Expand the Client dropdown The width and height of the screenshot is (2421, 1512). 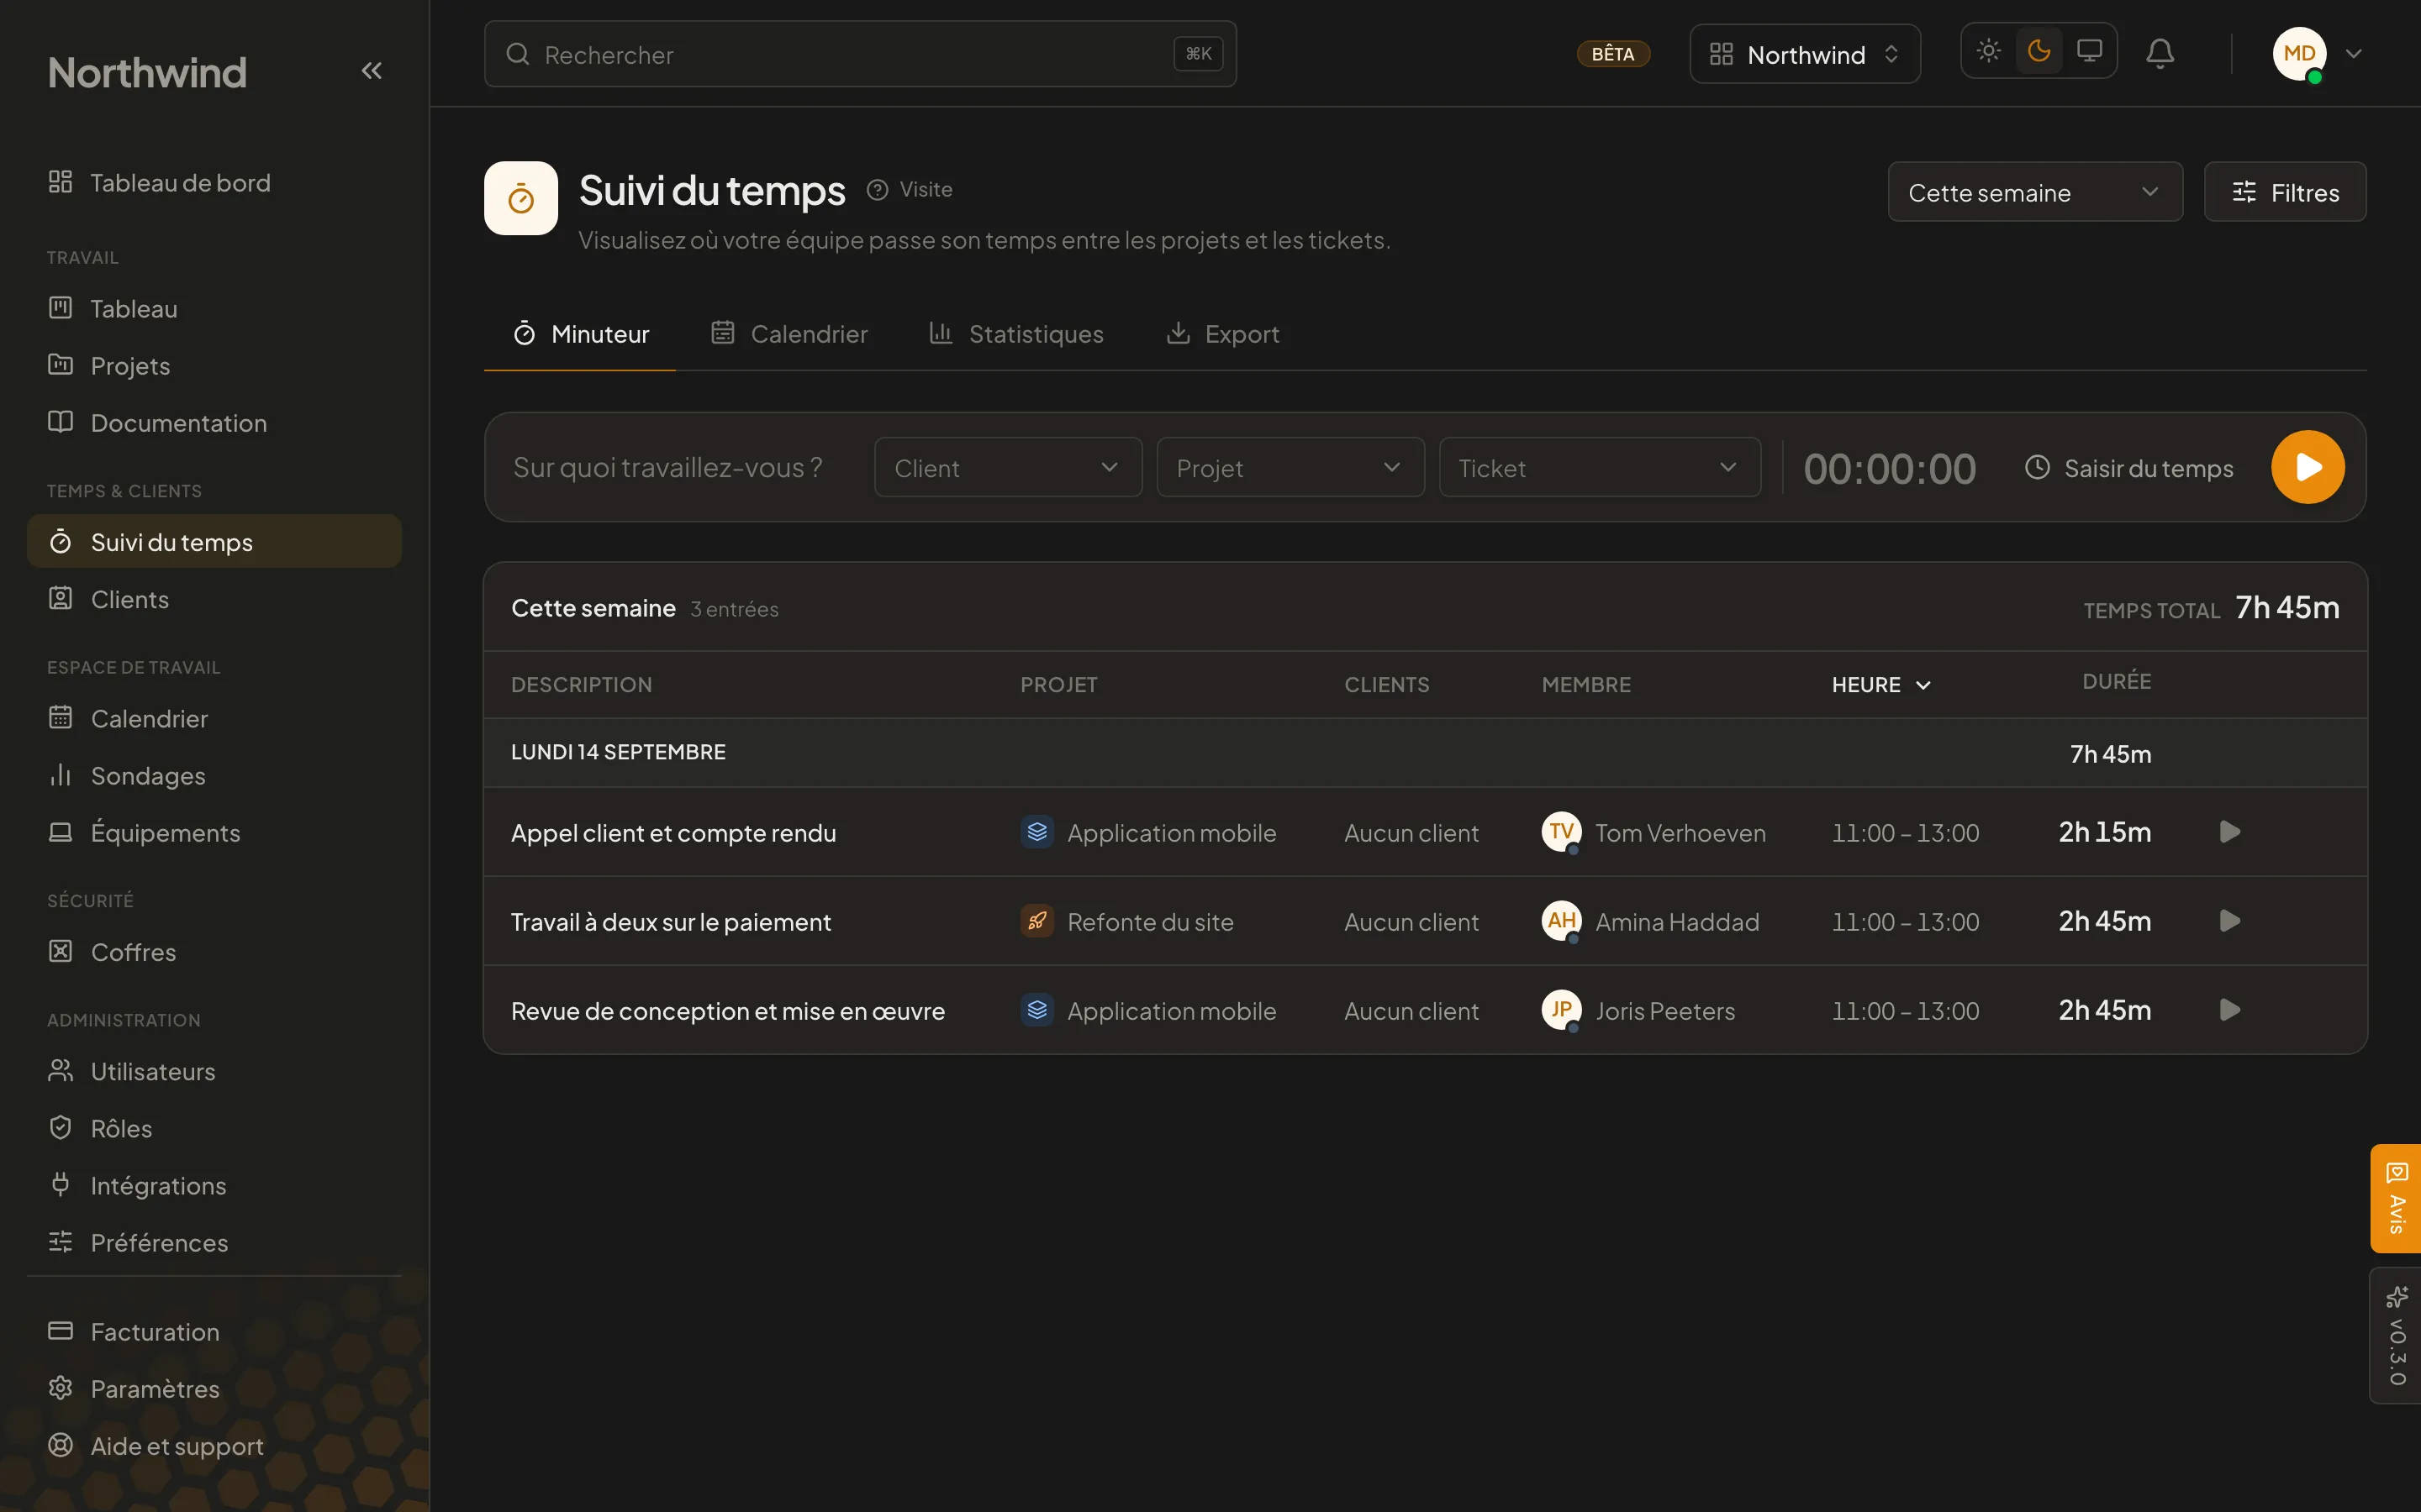1007,467
